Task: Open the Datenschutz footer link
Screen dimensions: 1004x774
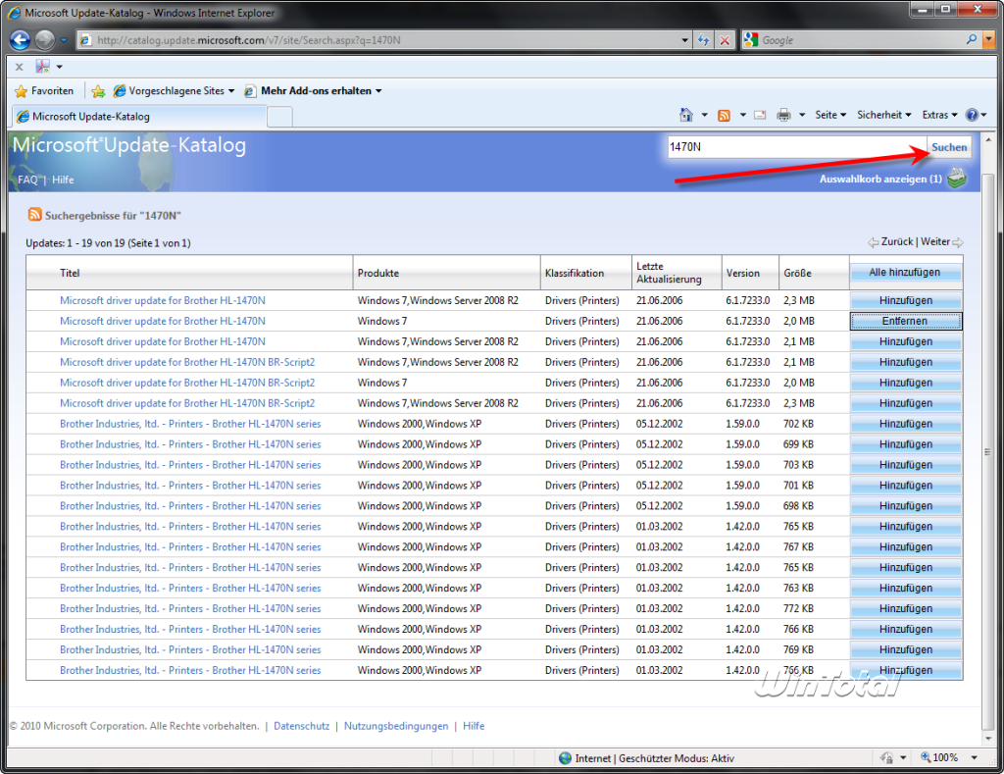Action: click(302, 726)
